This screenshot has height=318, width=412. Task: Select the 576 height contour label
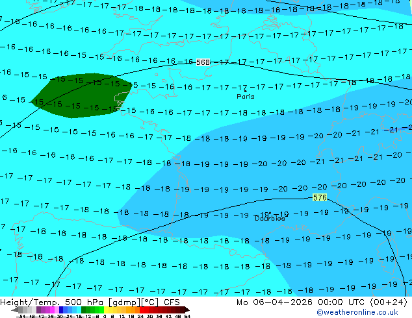pos(320,197)
